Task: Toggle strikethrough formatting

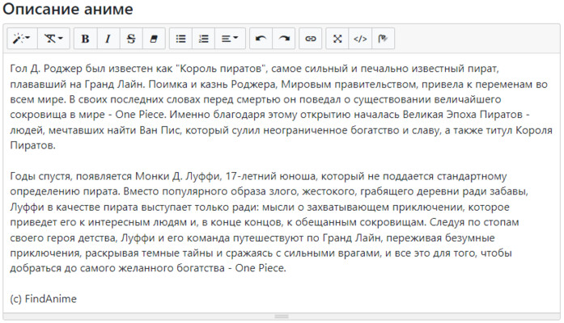Action: click(131, 39)
